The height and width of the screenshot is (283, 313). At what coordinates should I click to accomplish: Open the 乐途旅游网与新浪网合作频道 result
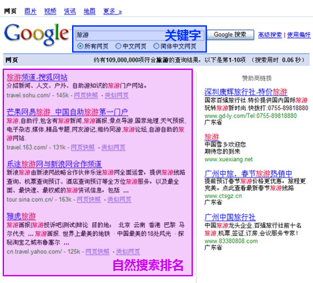coord(54,164)
